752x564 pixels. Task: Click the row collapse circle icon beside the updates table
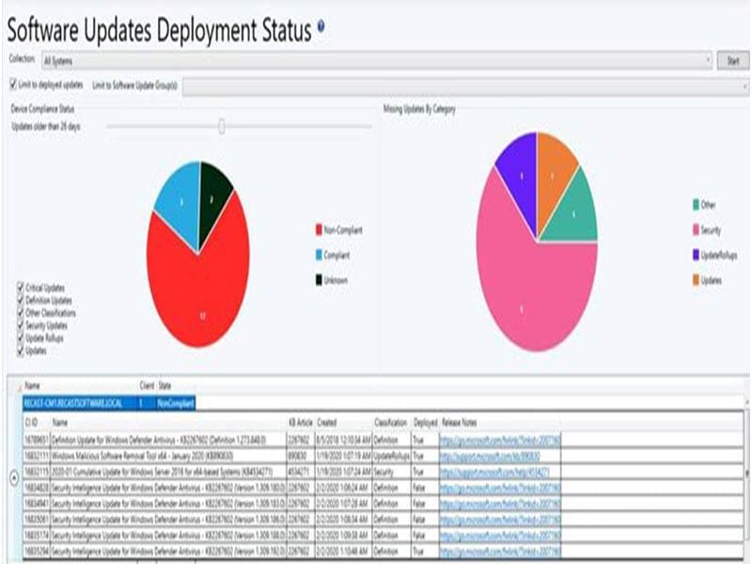pos(12,477)
